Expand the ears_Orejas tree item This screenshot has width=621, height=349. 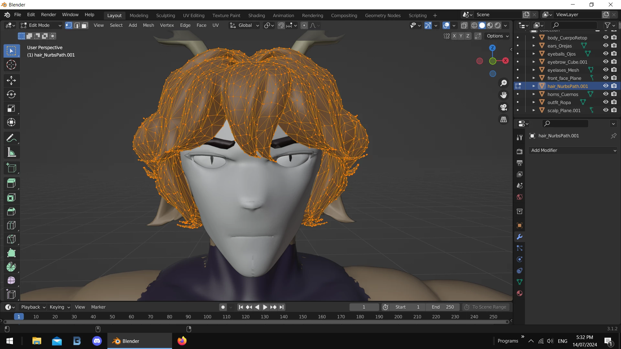(534, 46)
